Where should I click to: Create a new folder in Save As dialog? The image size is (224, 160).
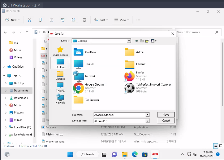[147, 41]
